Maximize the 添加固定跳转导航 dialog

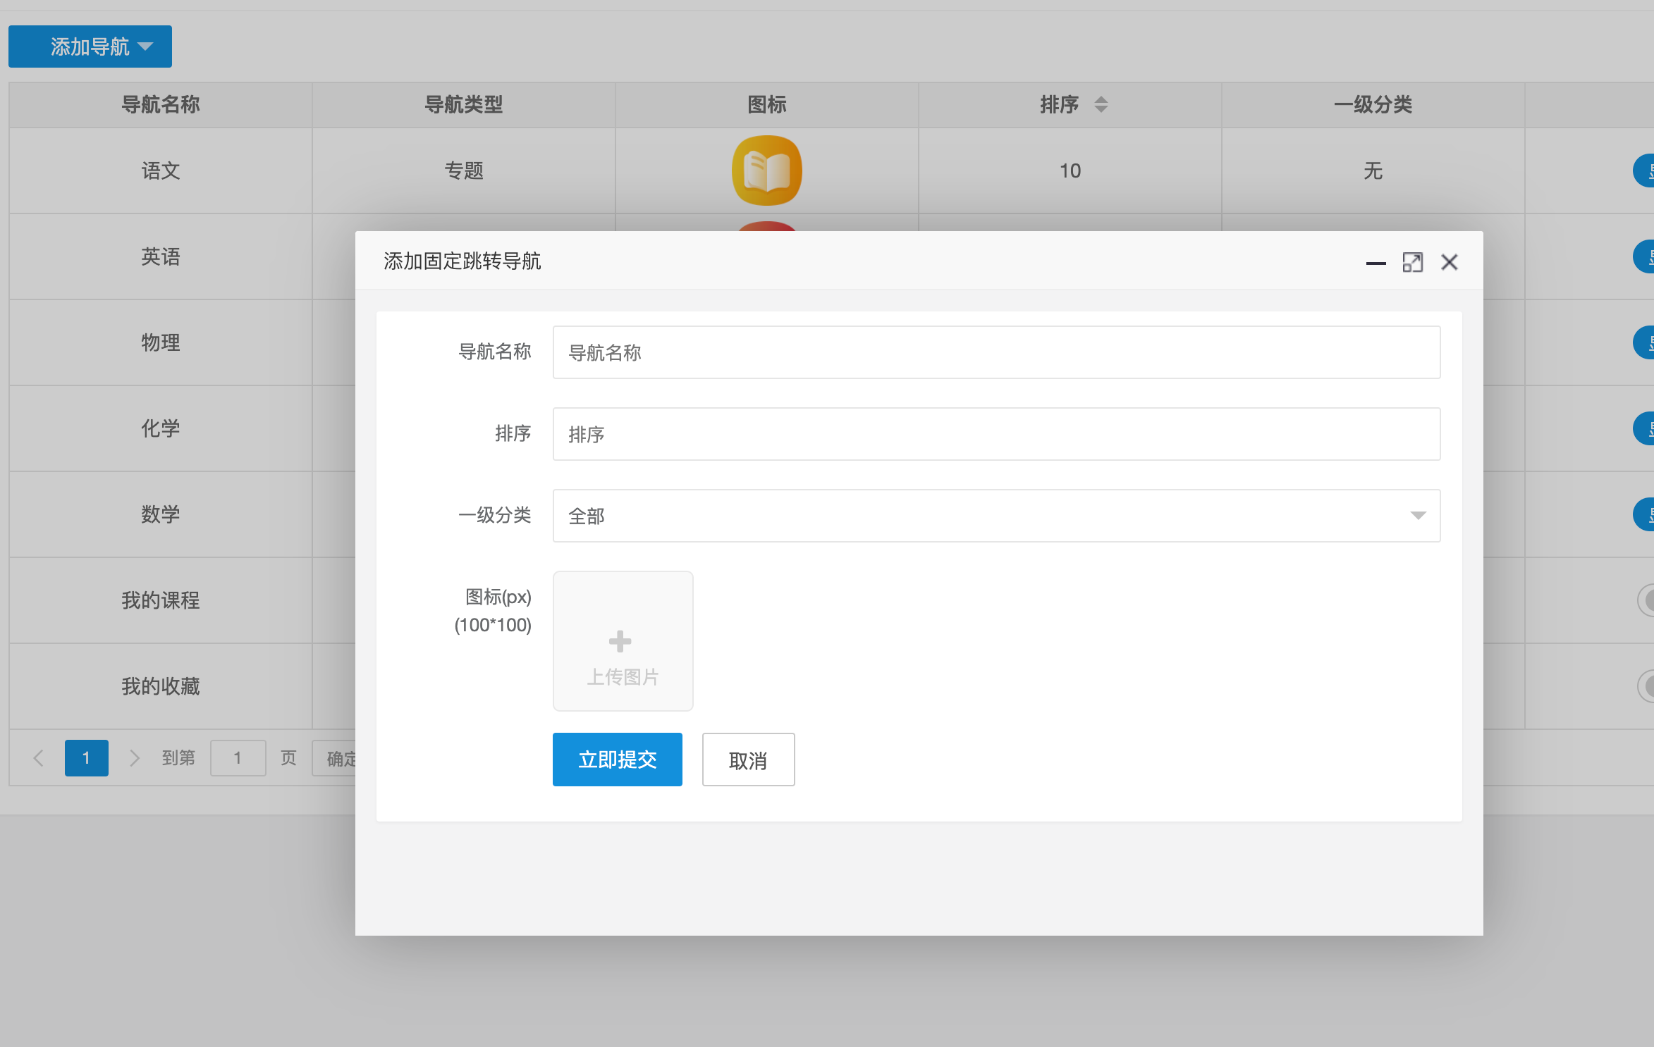point(1412,263)
